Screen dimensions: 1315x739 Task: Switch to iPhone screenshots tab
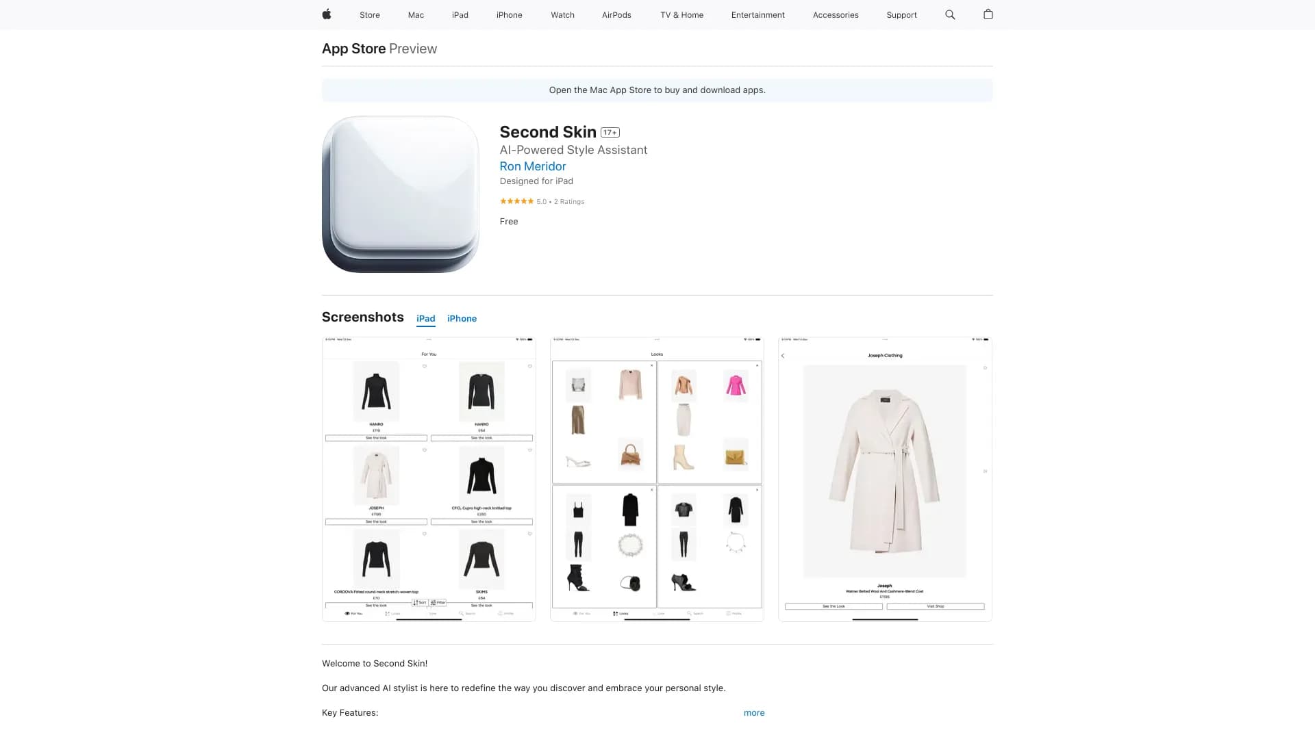462,319
